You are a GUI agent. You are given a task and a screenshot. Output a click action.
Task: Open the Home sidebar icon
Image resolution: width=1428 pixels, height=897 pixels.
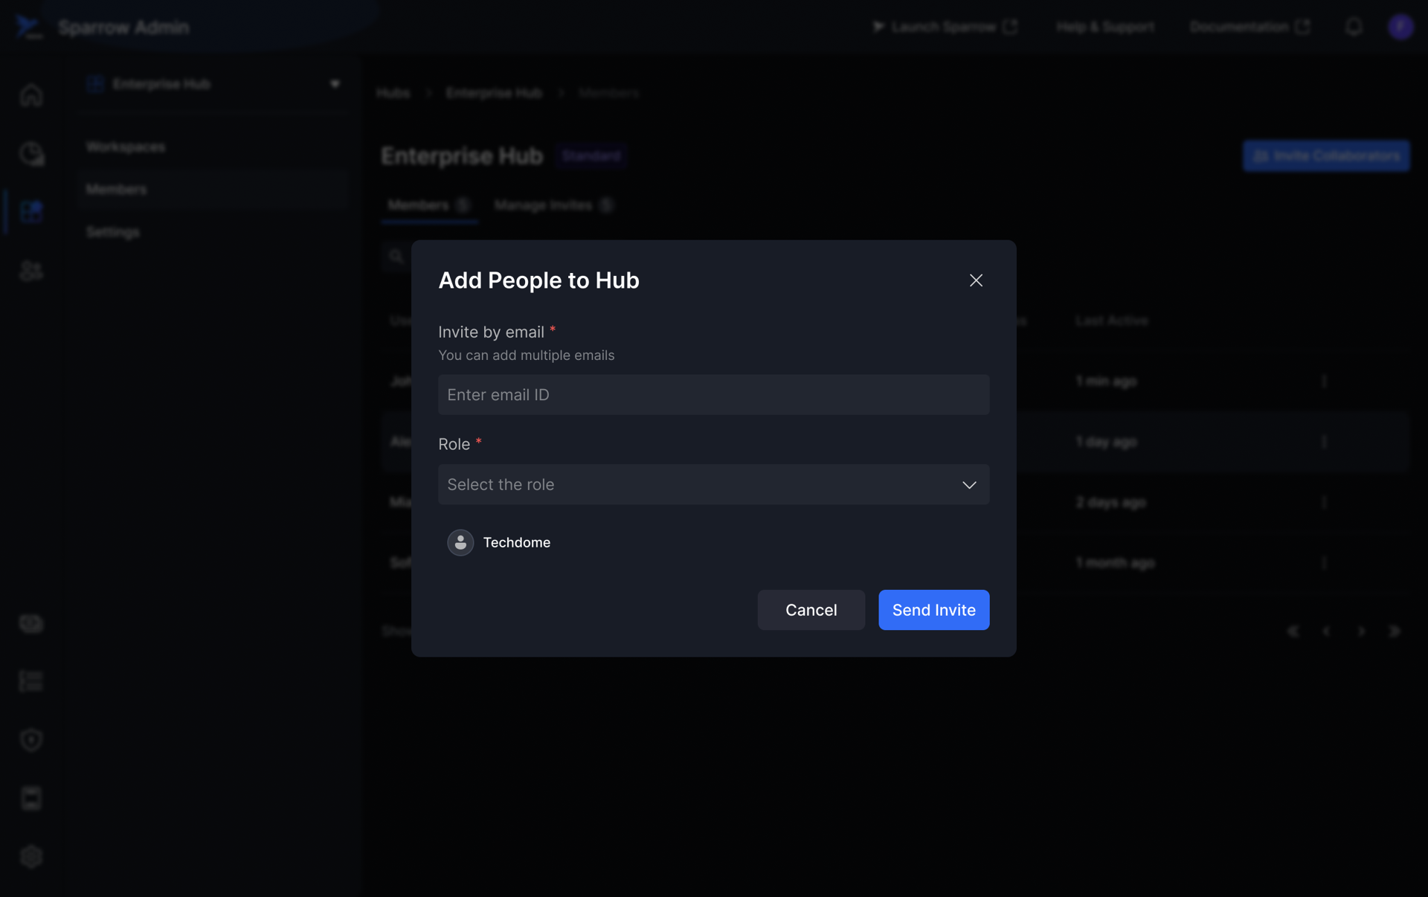[x=31, y=95]
